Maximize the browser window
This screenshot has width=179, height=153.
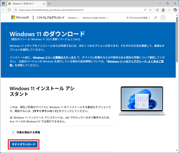[168, 4]
